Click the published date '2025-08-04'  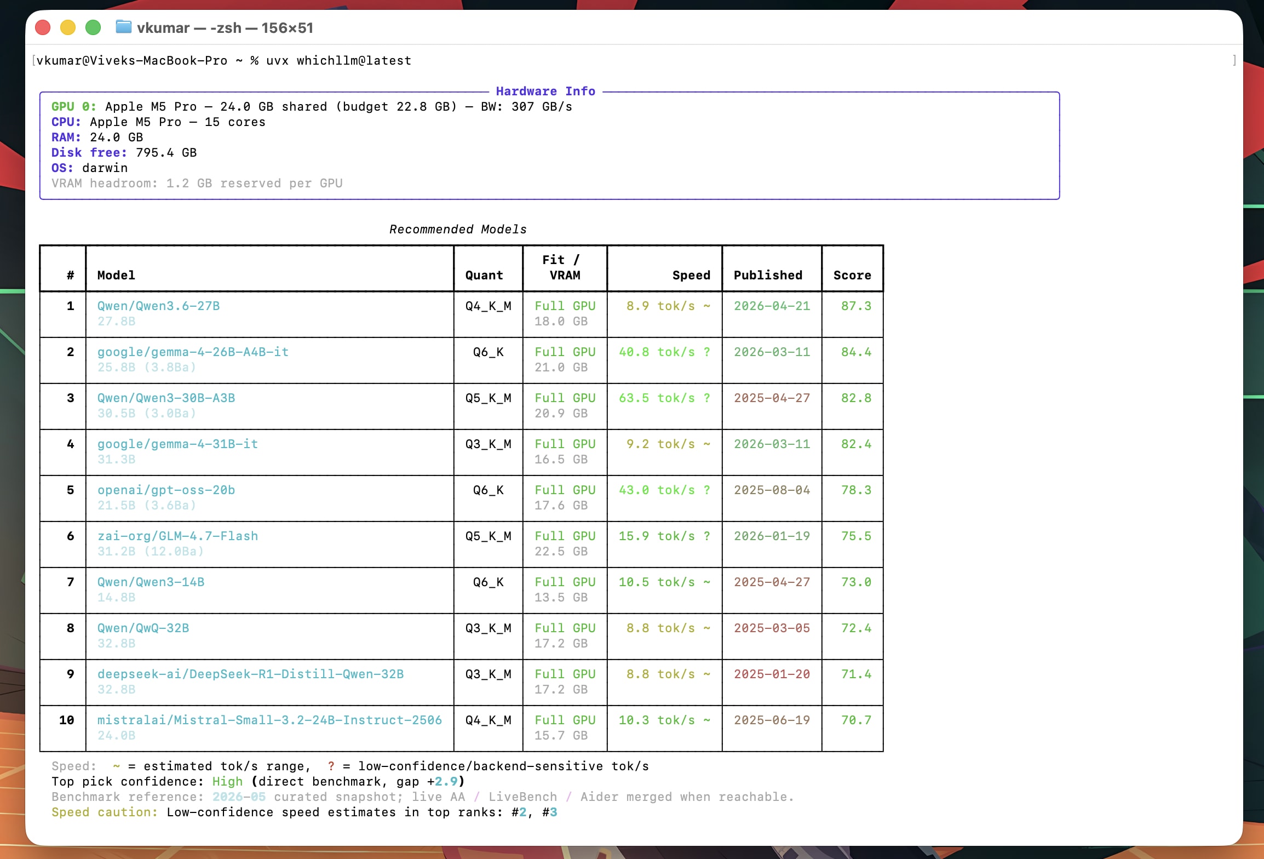tap(772, 490)
